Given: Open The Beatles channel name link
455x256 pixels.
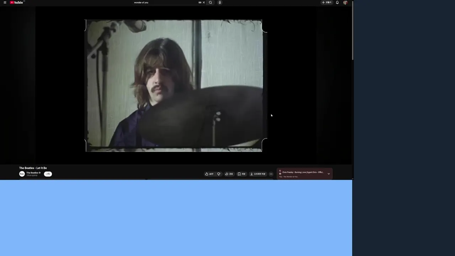Looking at the screenshot, I should tap(32, 173).
